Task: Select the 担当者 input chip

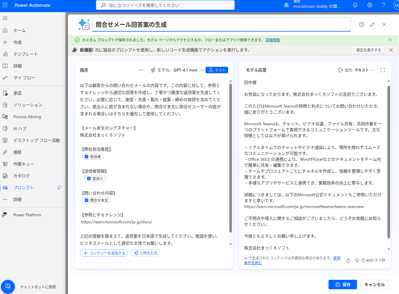Action: [x=93, y=157]
